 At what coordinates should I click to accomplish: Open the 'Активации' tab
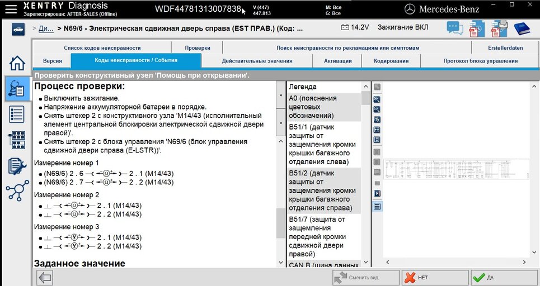pyautogui.click(x=337, y=61)
